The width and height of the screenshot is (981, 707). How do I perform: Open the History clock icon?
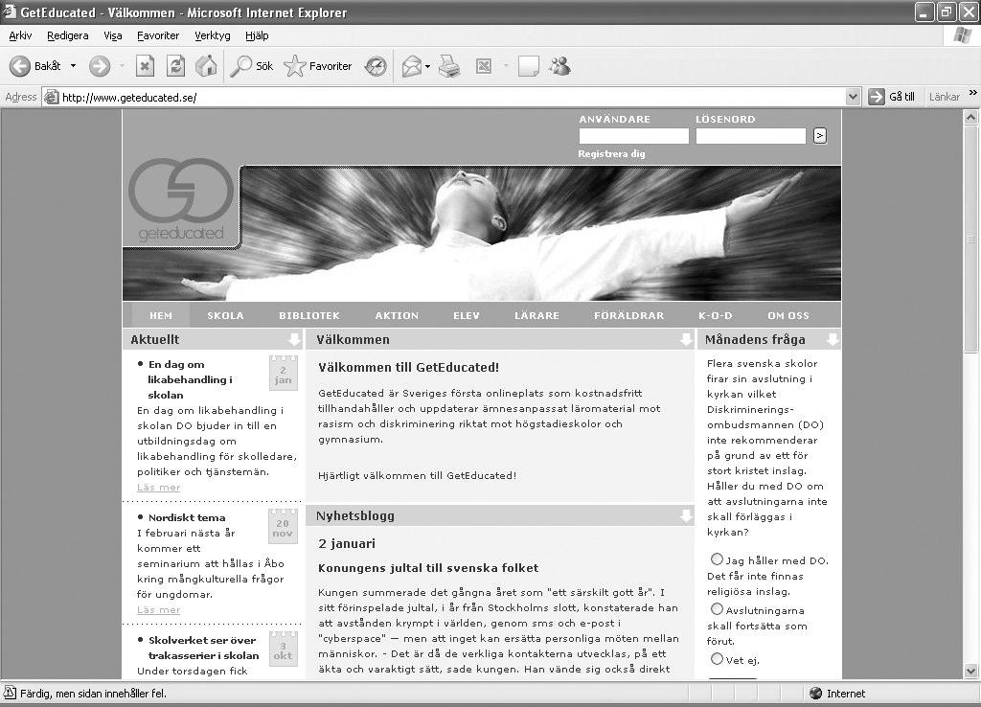click(x=376, y=66)
